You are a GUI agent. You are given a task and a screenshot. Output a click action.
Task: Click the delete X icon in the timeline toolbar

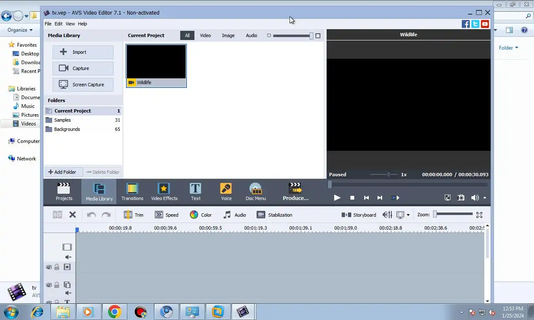tap(73, 215)
